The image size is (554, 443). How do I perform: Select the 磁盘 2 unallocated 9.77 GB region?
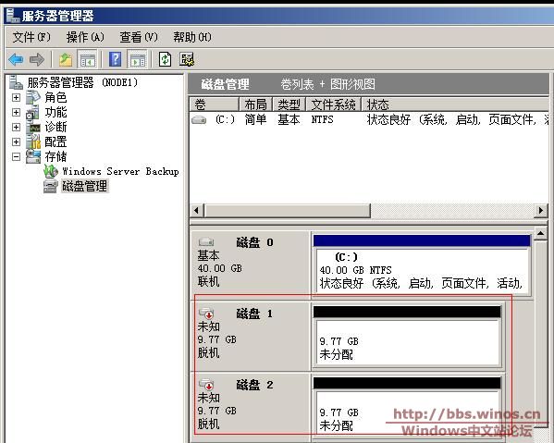click(x=407, y=412)
